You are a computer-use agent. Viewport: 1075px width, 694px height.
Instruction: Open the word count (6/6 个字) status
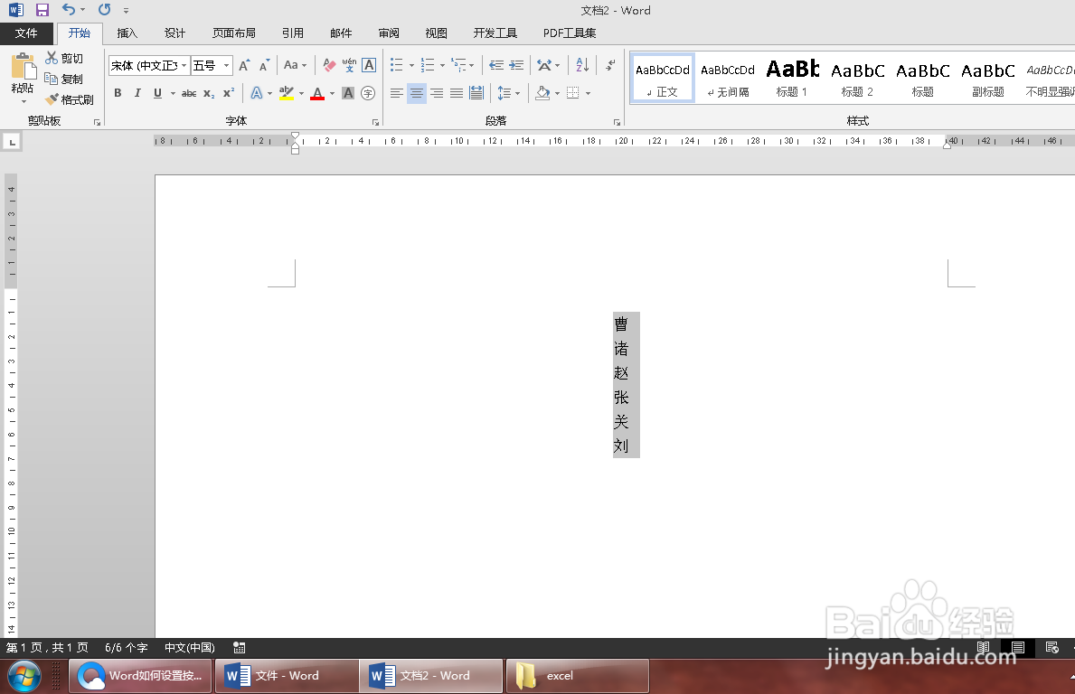(x=127, y=647)
